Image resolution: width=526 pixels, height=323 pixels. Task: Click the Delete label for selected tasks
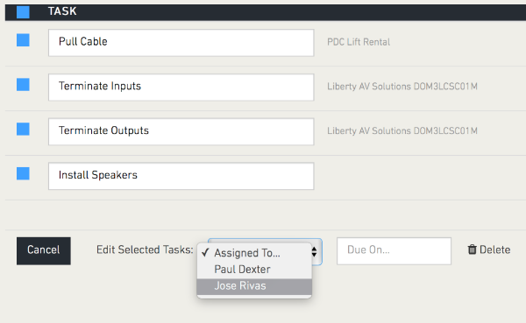point(494,249)
